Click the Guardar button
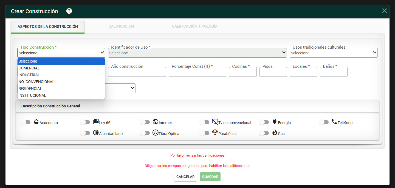The image size is (395, 188). click(210, 177)
